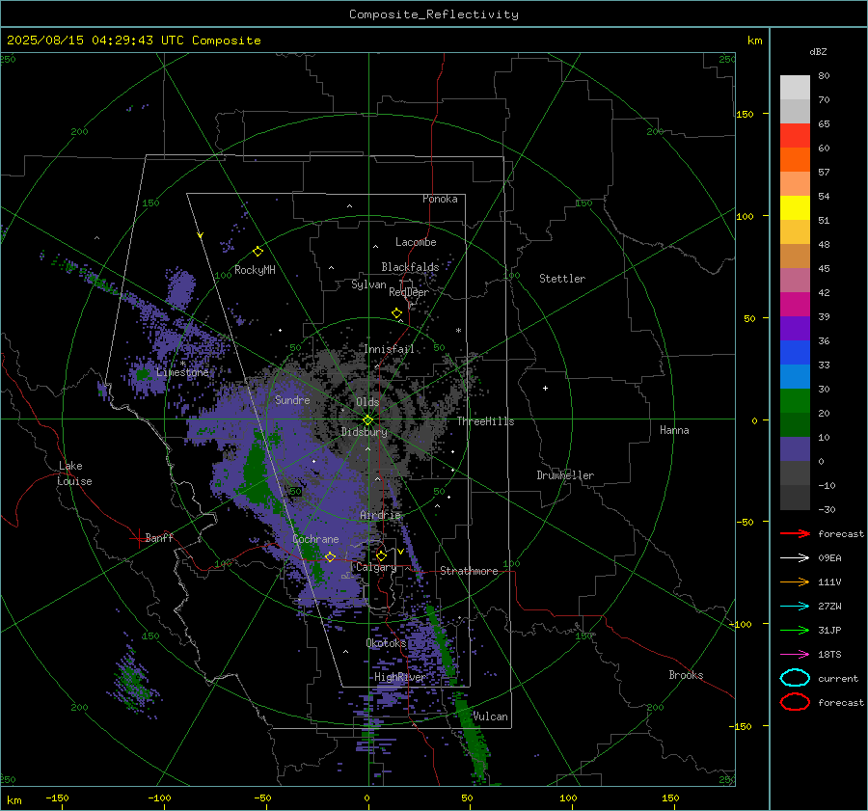Click the Brooks label

click(x=686, y=675)
